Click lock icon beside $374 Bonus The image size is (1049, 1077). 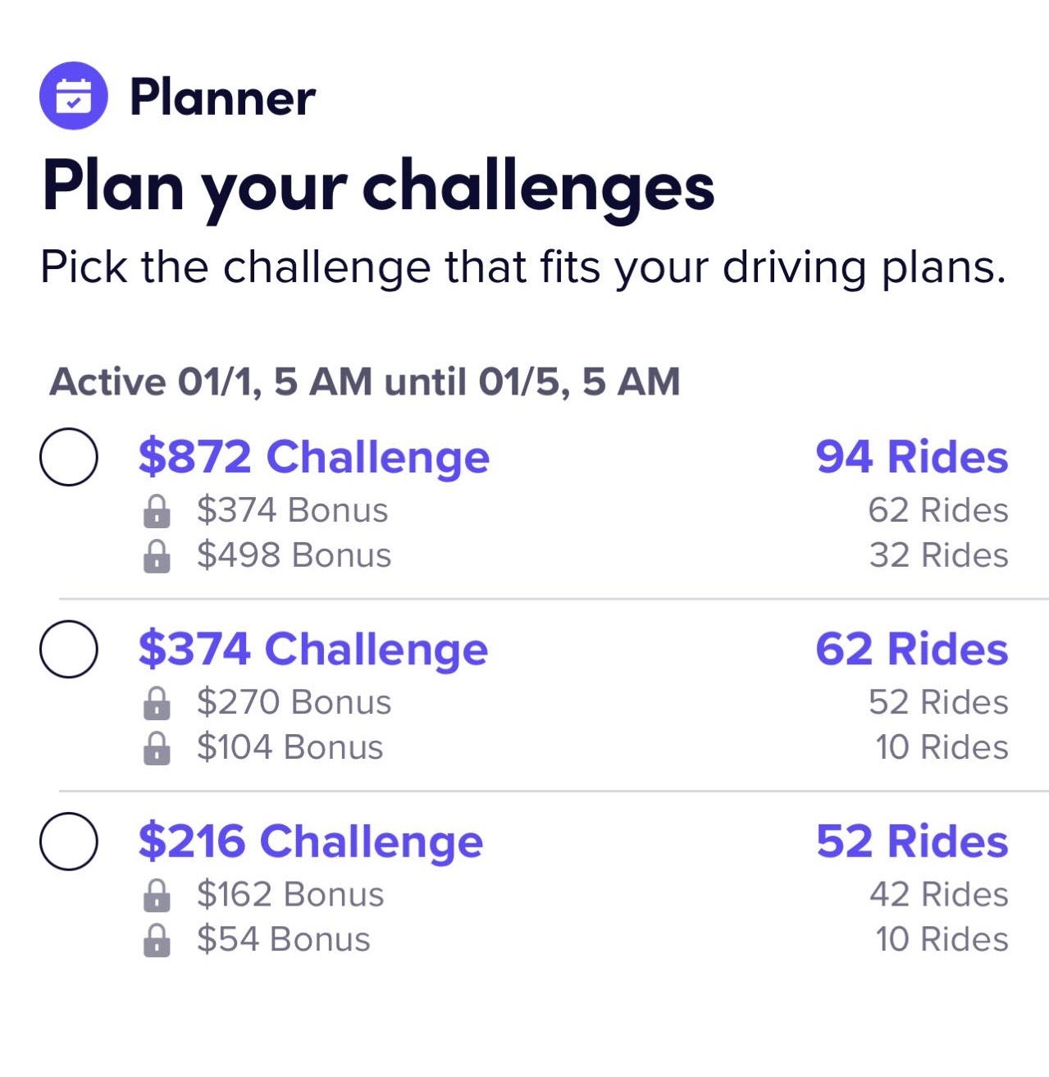(157, 511)
